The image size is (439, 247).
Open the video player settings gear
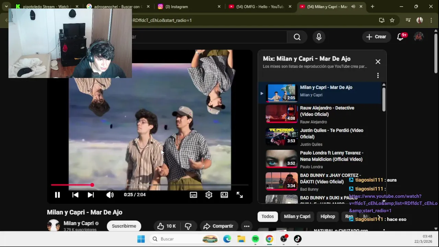click(209, 195)
